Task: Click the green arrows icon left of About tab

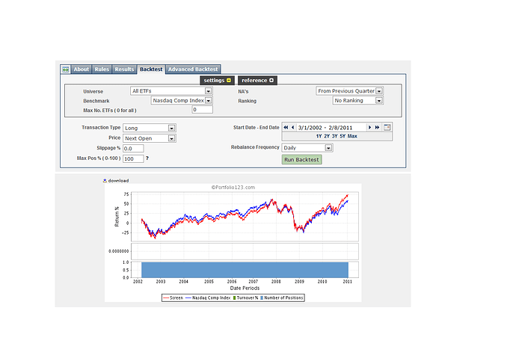Action: (x=66, y=70)
